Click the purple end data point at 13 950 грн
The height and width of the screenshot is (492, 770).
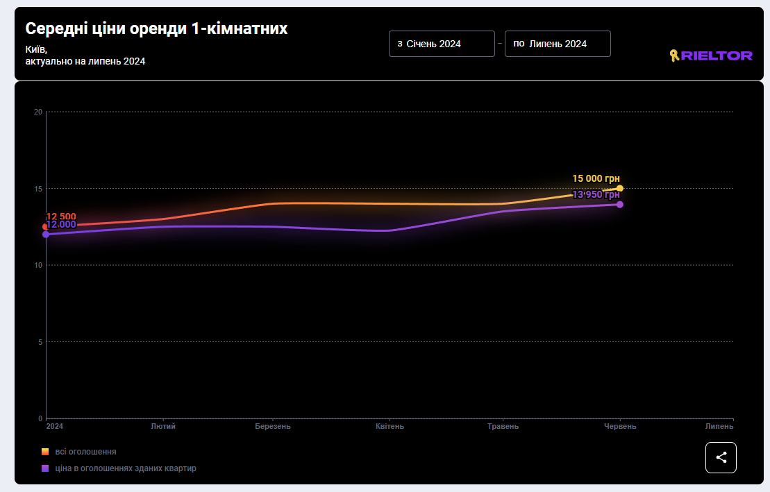pos(619,204)
